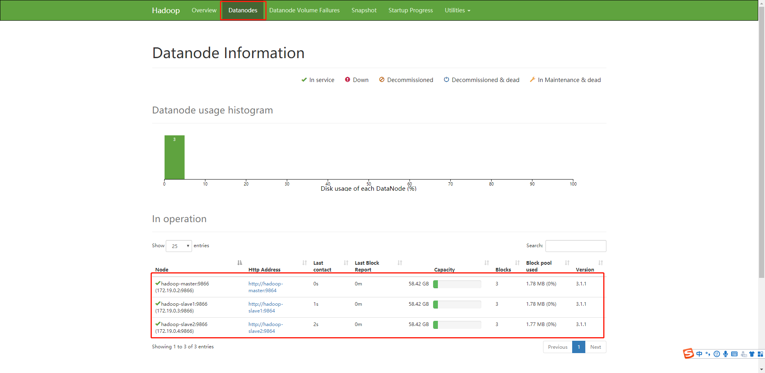Open the Startup Progress tab
The height and width of the screenshot is (373, 765).
point(410,10)
